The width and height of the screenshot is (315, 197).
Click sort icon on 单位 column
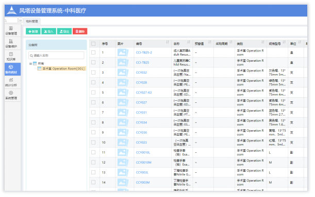(300, 42)
